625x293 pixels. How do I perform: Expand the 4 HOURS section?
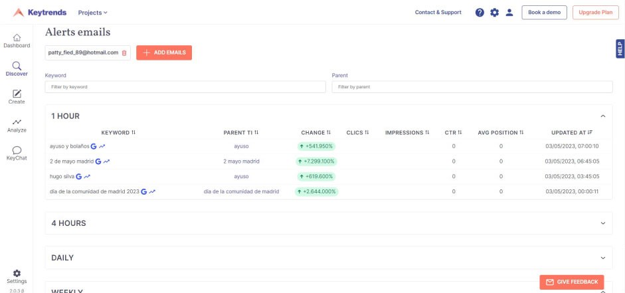(603, 223)
